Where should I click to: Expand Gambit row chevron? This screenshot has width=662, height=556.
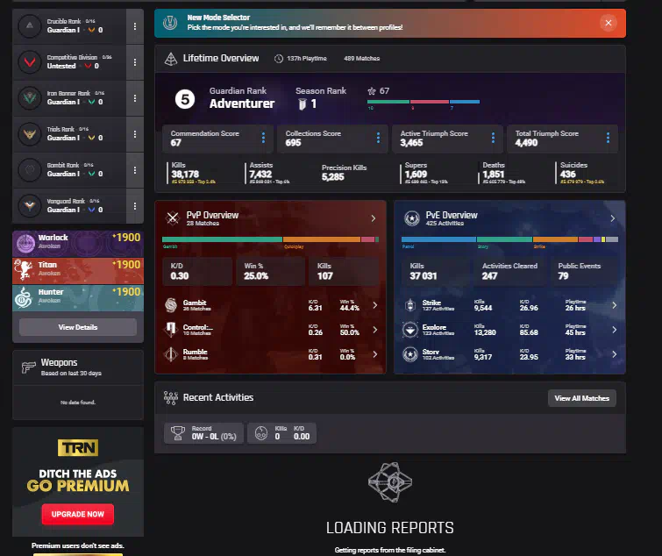375,305
